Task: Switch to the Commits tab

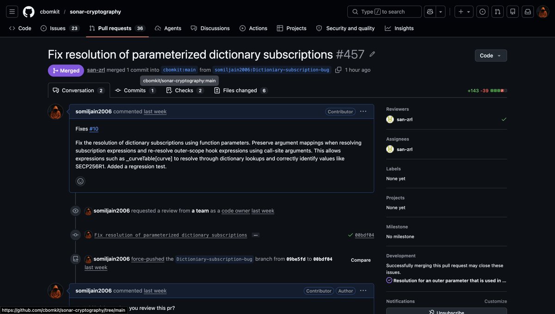Action: (x=136, y=90)
